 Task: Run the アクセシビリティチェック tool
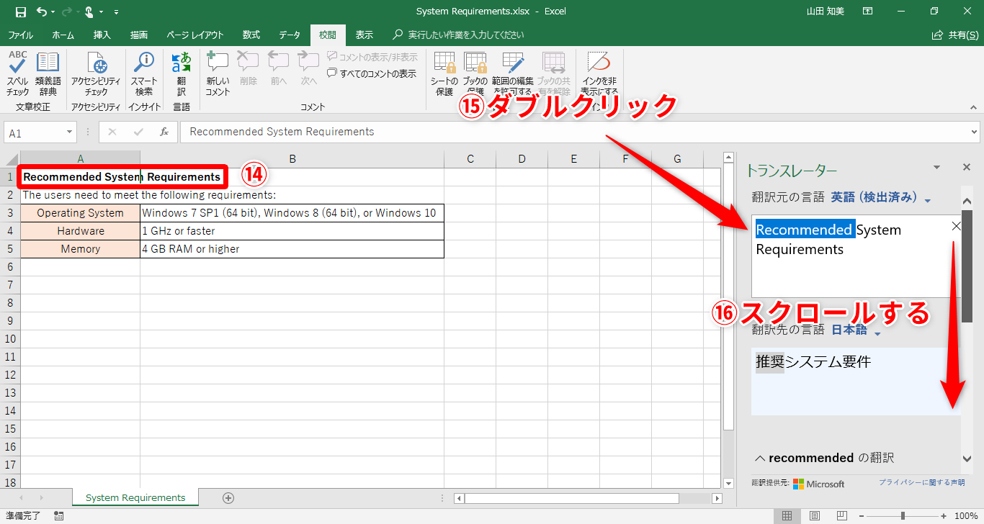[96, 73]
